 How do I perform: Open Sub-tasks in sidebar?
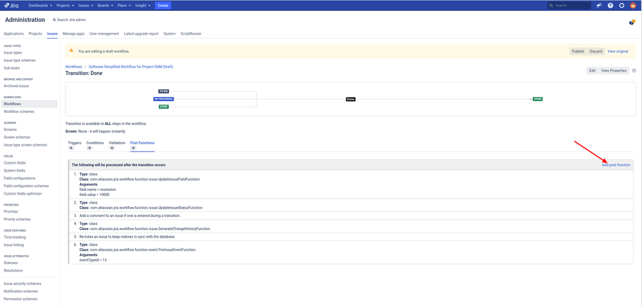pyautogui.click(x=12, y=68)
